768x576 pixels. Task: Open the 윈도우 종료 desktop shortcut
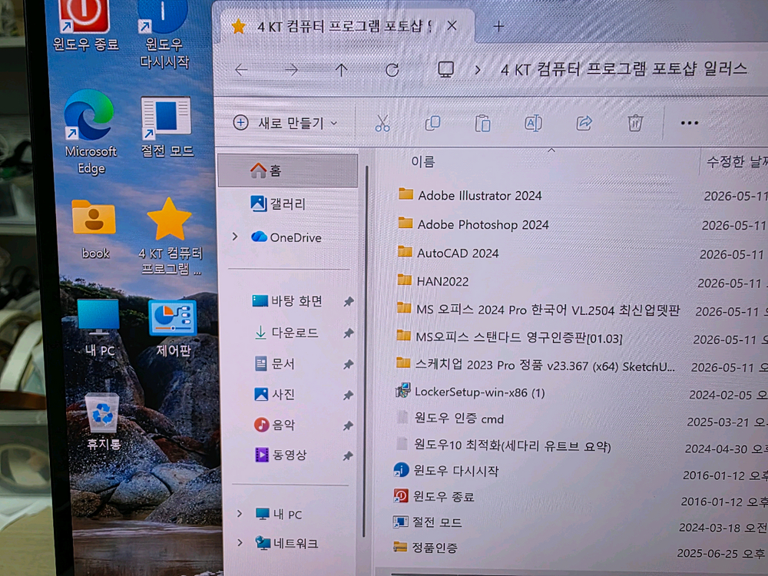click(84, 25)
